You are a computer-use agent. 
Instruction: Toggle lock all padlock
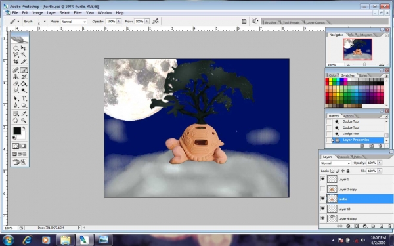point(348,171)
